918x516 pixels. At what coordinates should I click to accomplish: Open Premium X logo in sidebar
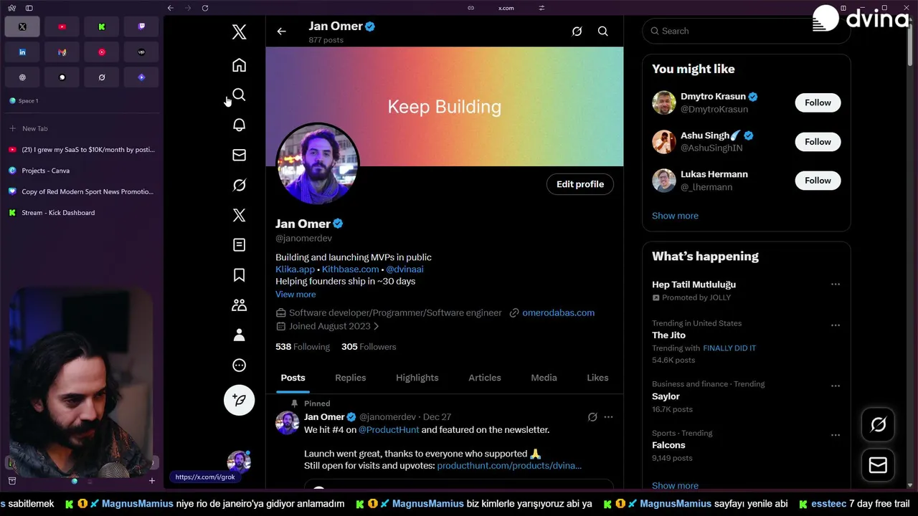tap(240, 215)
